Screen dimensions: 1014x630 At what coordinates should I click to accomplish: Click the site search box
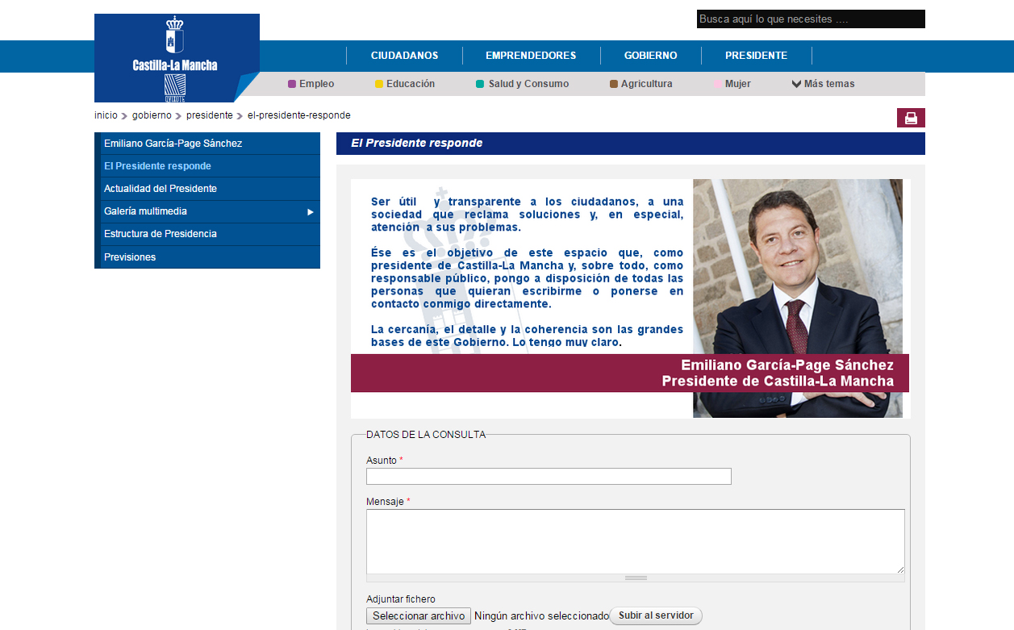[x=810, y=19]
